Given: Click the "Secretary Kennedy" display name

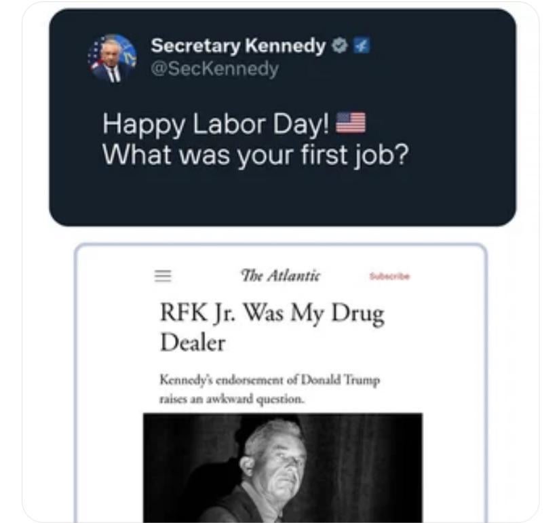Looking at the screenshot, I should pos(238,46).
